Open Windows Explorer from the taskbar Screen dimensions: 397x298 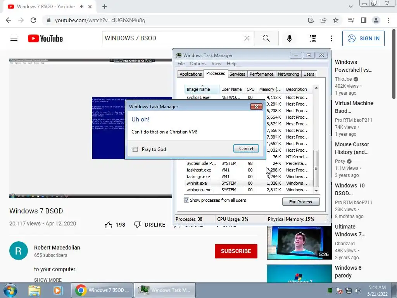[x=35, y=290]
